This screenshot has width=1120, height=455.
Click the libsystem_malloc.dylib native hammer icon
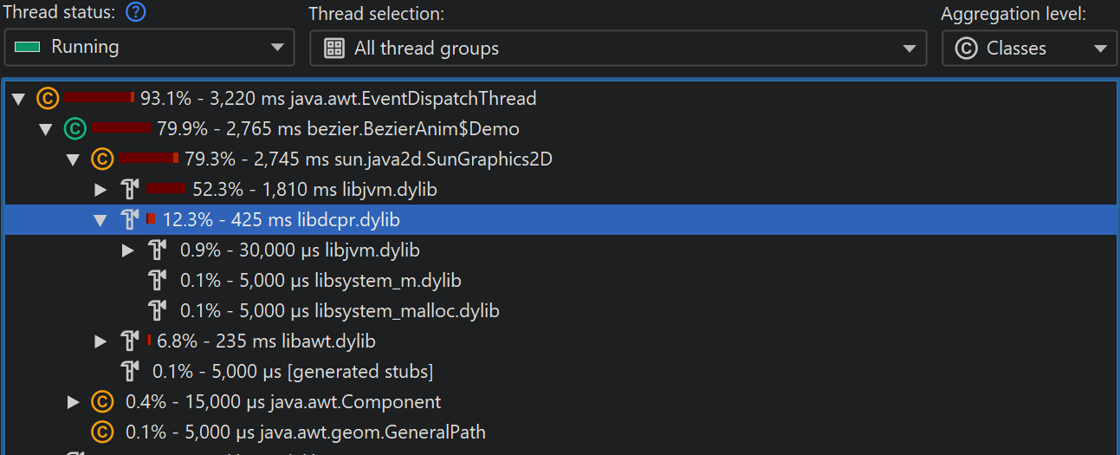click(x=157, y=311)
